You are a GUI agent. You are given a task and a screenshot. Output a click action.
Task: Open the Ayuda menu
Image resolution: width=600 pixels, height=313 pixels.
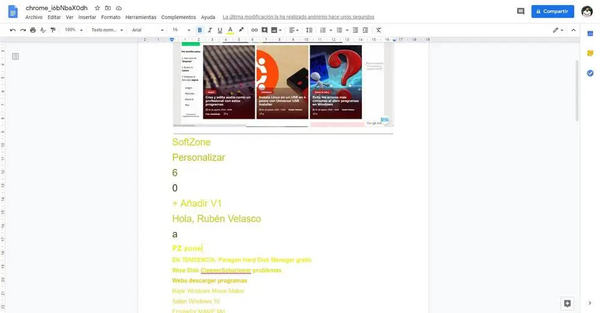tap(208, 17)
